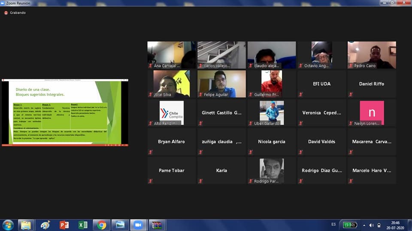Open the clock and date flyout
The height and width of the screenshot is (231, 412).
pyautogui.click(x=395, y=225)
